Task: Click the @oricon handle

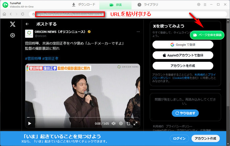Action: (40, 36)
